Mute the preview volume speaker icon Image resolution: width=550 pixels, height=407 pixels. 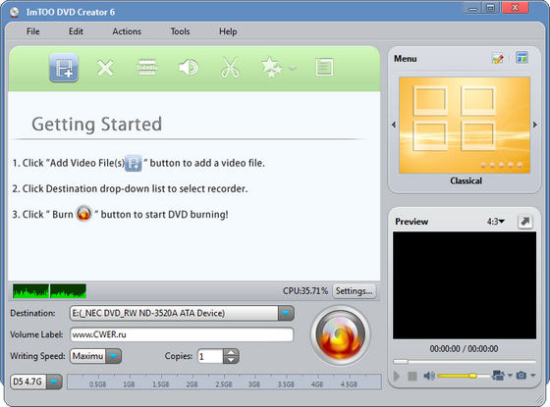pos(428,376)
